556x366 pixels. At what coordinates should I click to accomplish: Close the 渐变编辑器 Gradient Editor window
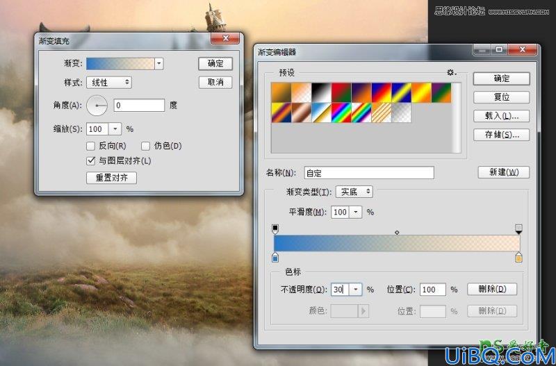click(523, 50)
